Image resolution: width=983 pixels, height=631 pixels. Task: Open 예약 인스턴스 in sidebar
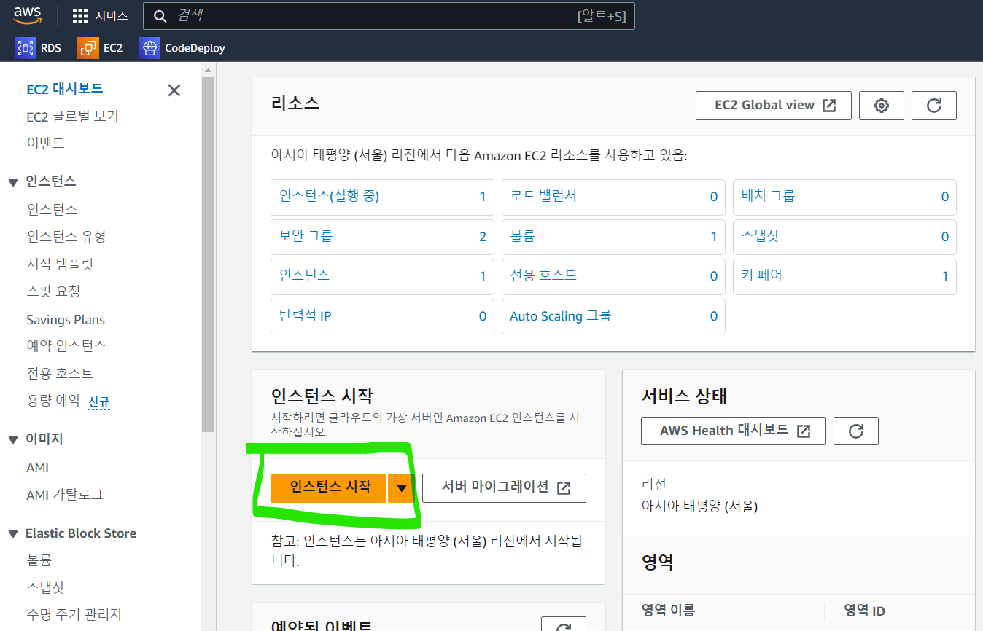[x=66, y=345]
